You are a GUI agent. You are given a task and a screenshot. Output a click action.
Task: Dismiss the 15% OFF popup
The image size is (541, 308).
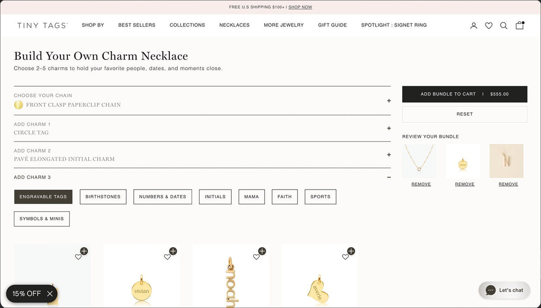point(50,294)
